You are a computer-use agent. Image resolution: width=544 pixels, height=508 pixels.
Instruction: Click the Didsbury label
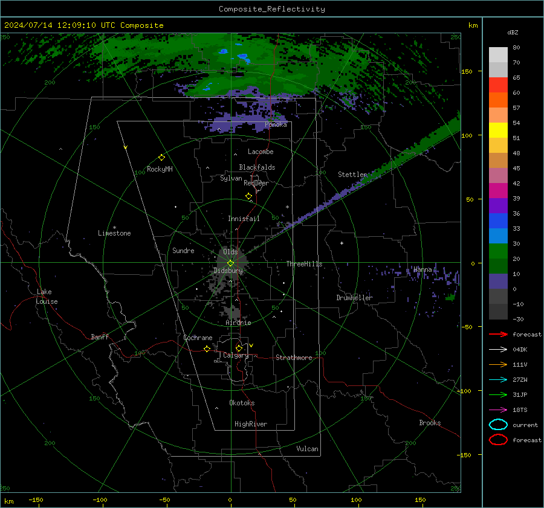[x=228, y=271]
